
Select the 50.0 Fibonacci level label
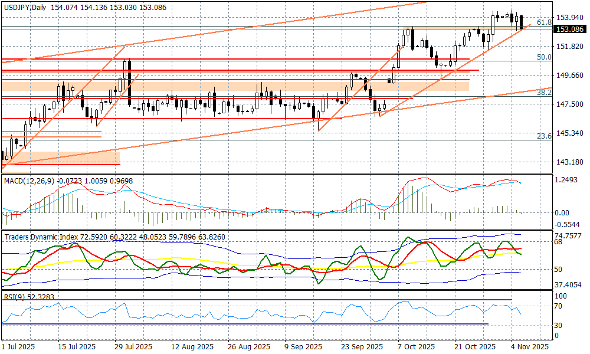point(543,57)
